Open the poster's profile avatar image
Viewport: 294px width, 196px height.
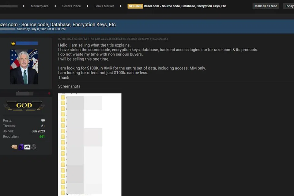24,67
